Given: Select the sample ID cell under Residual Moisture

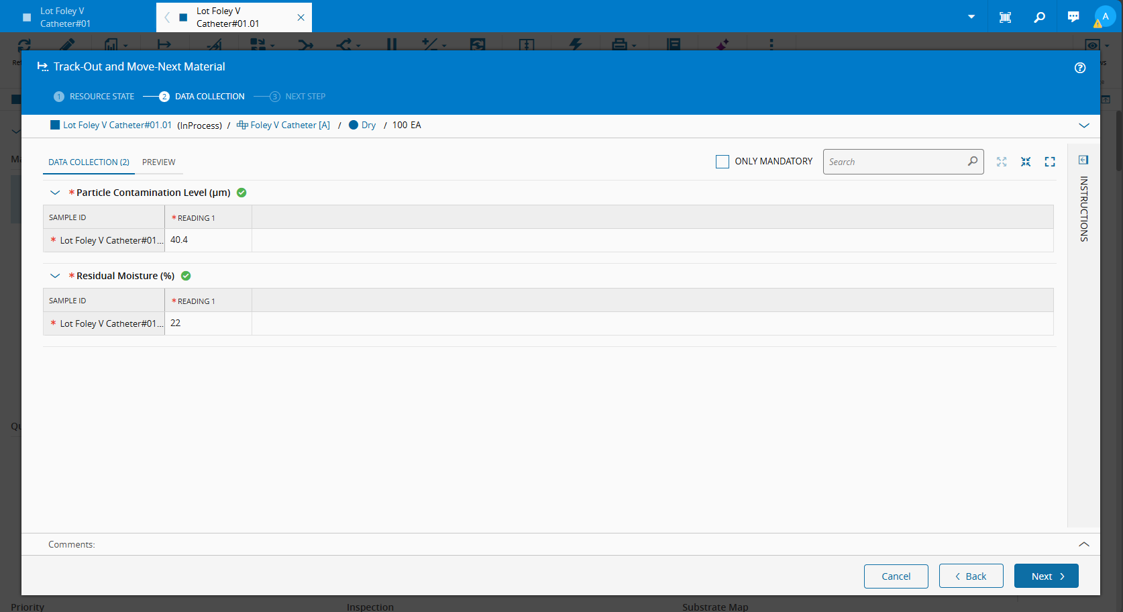Looking at the screenshot, I should pyautogui.click(x=104, y=323).
